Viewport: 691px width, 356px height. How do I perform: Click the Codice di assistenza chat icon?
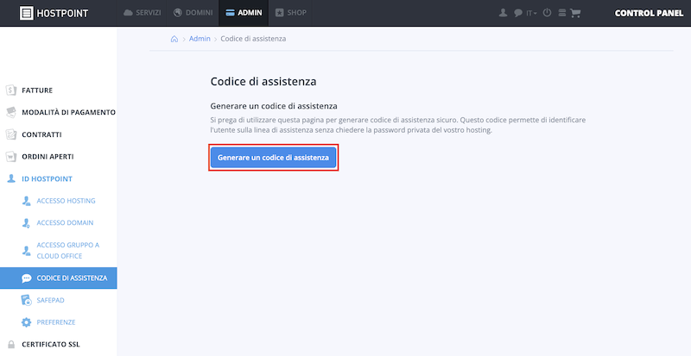(x=27, y=278)
